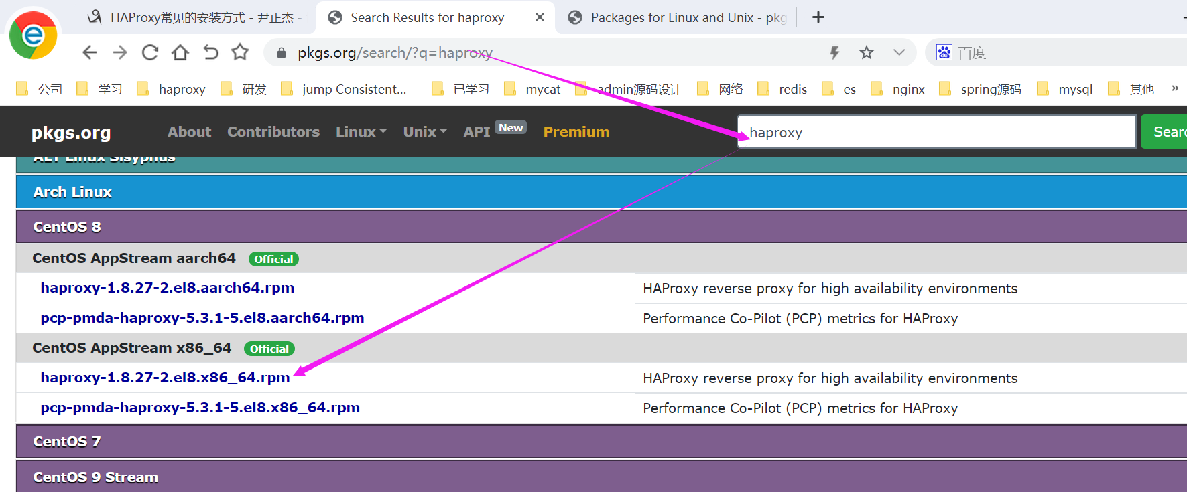Open the 其他 bookmark folder
1187x492 pixels.
[1131, 89]
